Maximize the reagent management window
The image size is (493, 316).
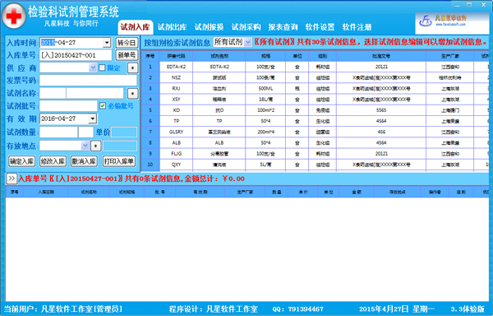coord(469,5)
